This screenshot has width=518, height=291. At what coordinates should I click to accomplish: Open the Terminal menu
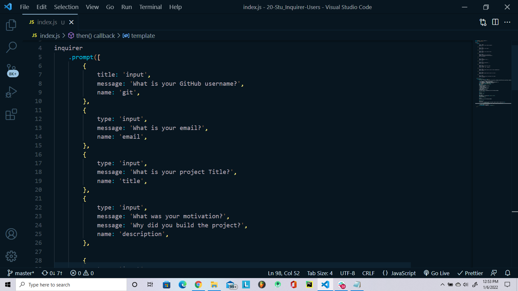(x=150, y=7)
